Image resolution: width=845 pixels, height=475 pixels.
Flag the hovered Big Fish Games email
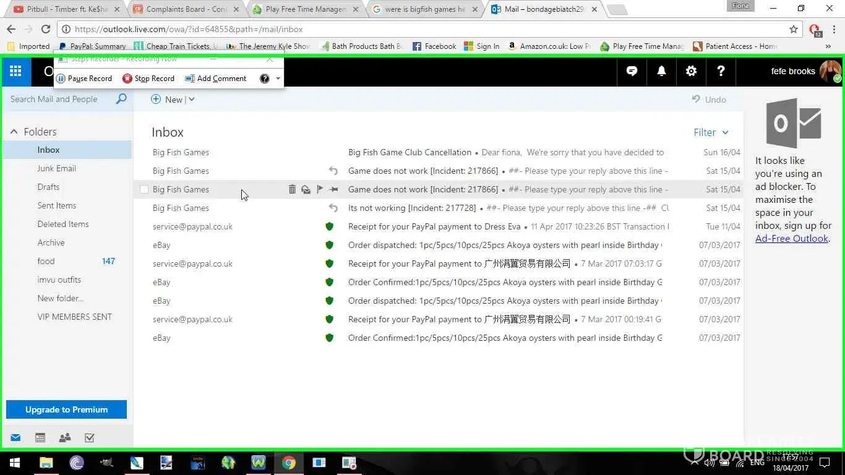pos(320,189)
